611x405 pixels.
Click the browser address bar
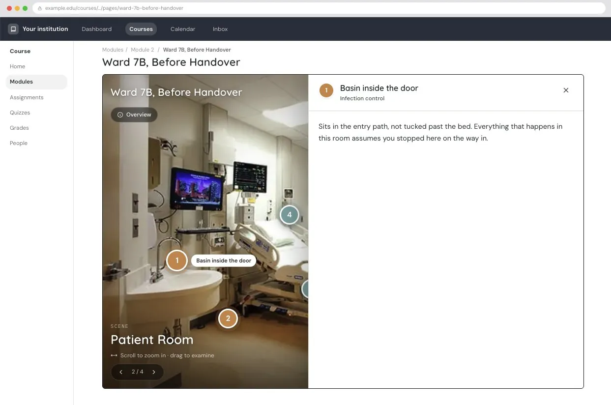coord(319,8)
